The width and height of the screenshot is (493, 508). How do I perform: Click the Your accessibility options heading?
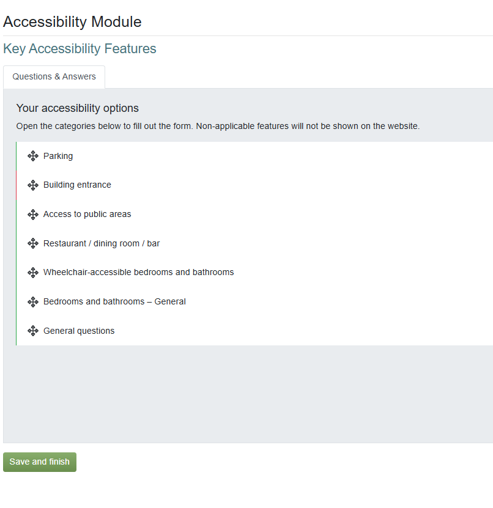(78, 108)
